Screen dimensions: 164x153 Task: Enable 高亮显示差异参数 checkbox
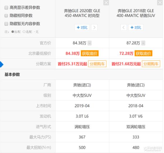pyautogui.click(x=6, y=8)
